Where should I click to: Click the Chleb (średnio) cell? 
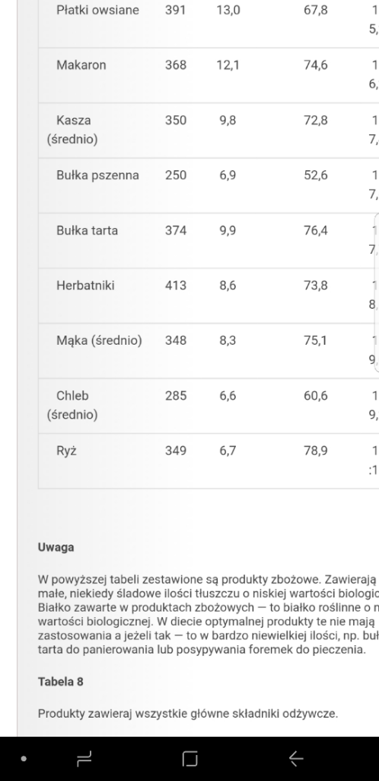point(72,405)
